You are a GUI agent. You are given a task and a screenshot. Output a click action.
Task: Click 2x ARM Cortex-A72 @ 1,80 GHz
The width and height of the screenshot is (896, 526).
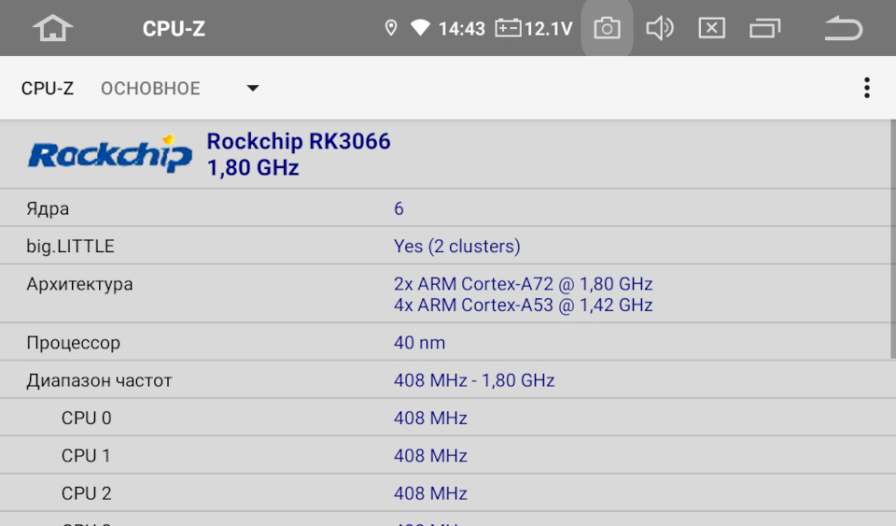pos(524,284)
